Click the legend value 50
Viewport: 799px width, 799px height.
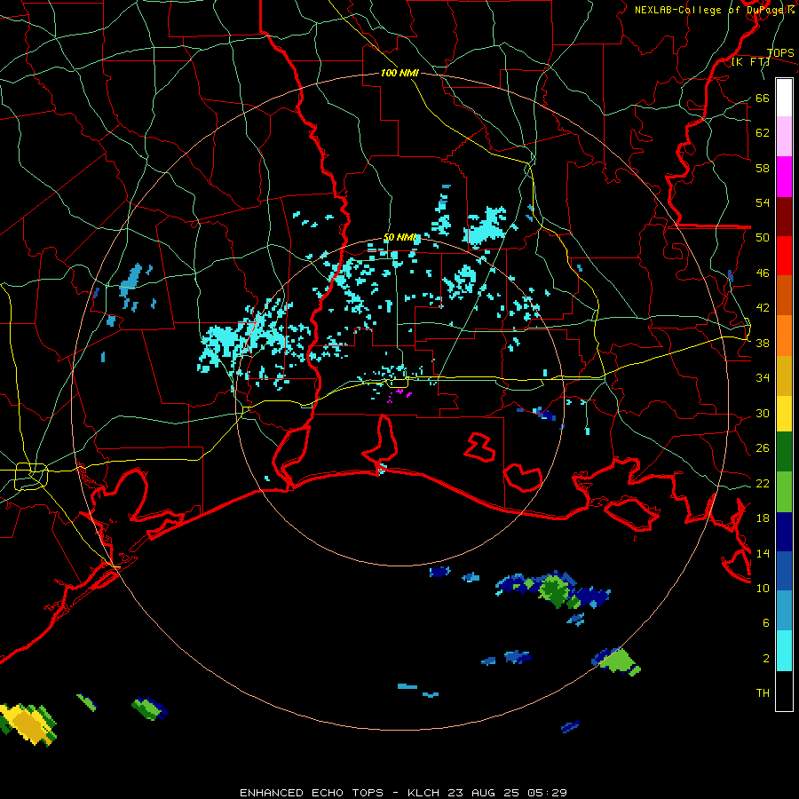pyautogui.click(x=763, y=238)
